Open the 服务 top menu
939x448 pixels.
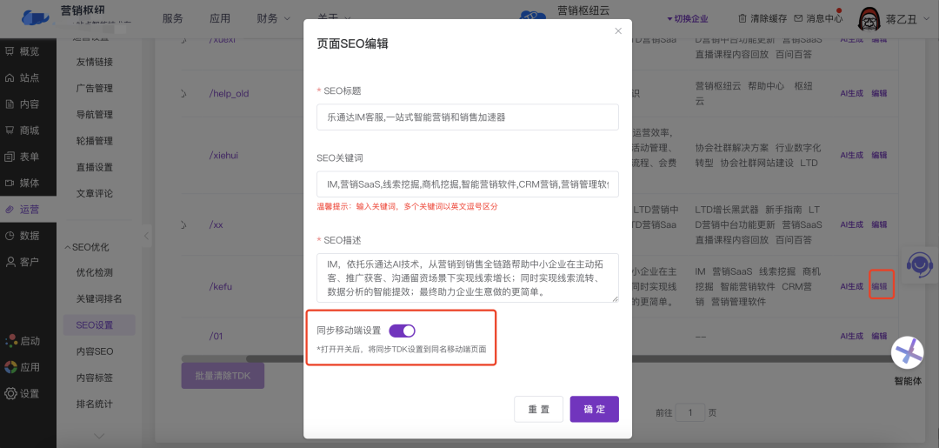coord(172,18)
